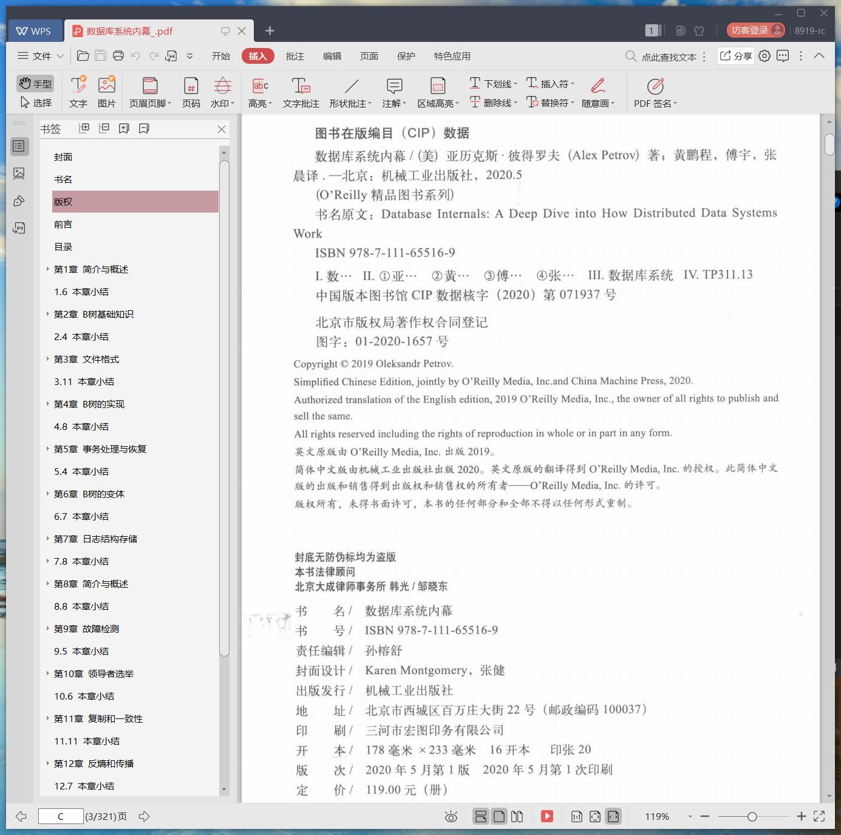Click the expand all bookmarks icon
Screen dimensions: 841x835
84,128
